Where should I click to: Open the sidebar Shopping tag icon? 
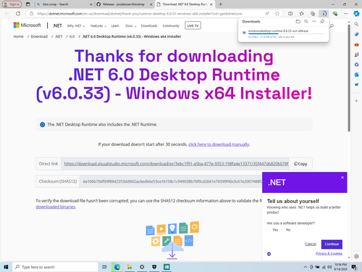coord(356,34)
